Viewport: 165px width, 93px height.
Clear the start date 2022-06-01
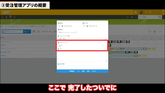tap(62, 26)
